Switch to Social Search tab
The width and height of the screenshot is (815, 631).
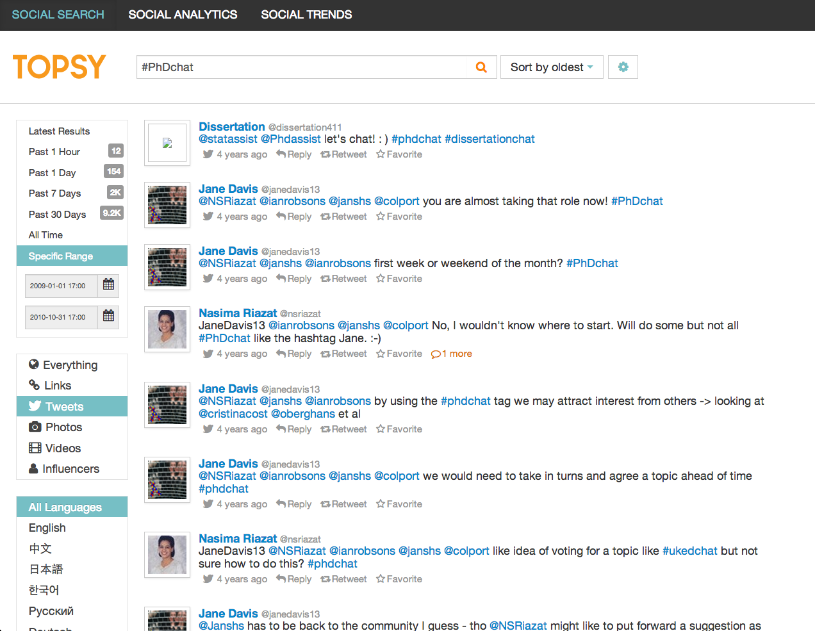coord(58,15)
